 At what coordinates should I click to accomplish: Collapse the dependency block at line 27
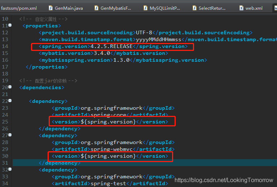tap(10, 135)
